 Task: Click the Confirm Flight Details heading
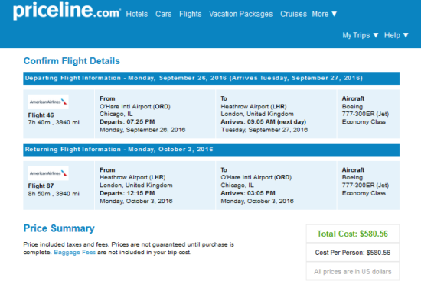(72, 61)
